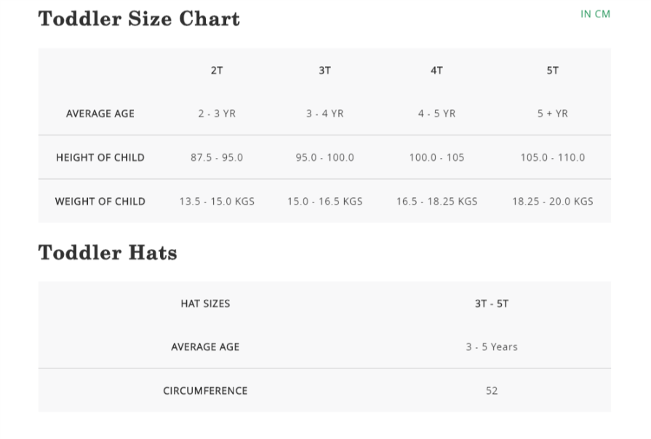Click the Toddler Size Chart heading
651x439 pixels.
pos(139,19)
